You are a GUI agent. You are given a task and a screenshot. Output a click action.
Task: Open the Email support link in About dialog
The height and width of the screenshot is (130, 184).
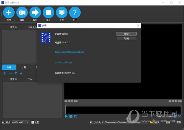[x=70, y=52]
